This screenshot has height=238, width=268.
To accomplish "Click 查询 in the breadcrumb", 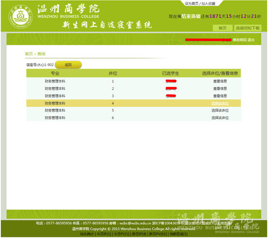I will pos(42,54).
